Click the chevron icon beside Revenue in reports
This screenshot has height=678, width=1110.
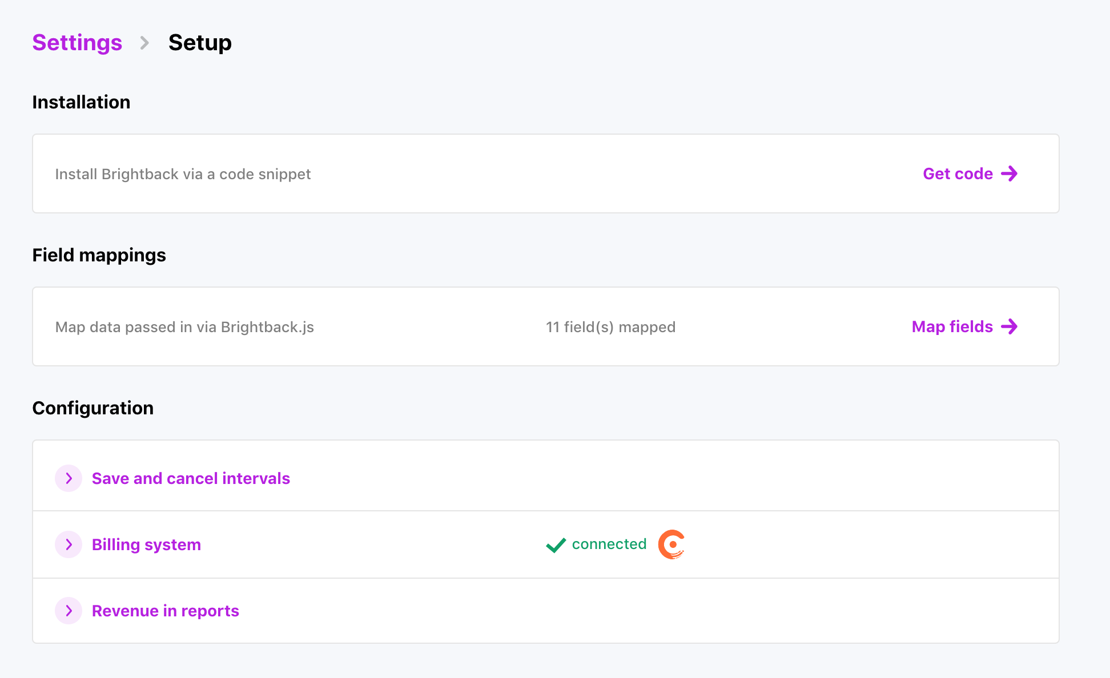click(x=69, y=611)
